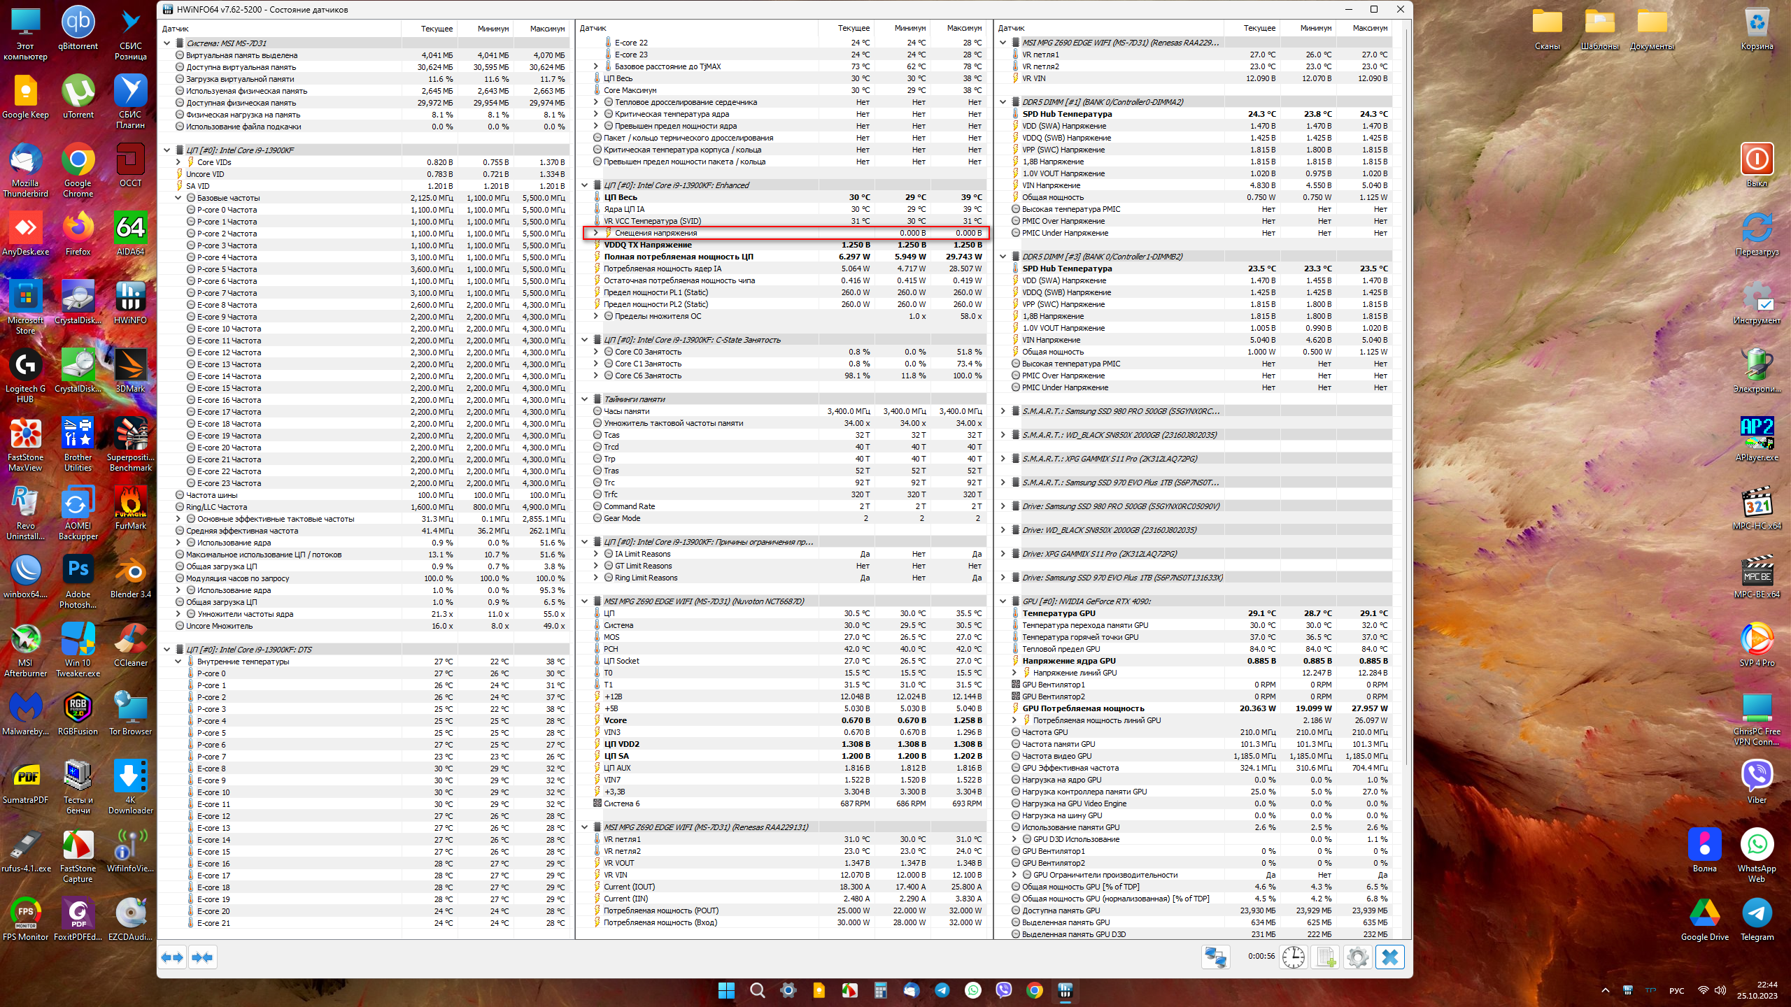
Task: Expand the Core VIDs tree row
Action: pyautogui.click(x=178, y=162)
